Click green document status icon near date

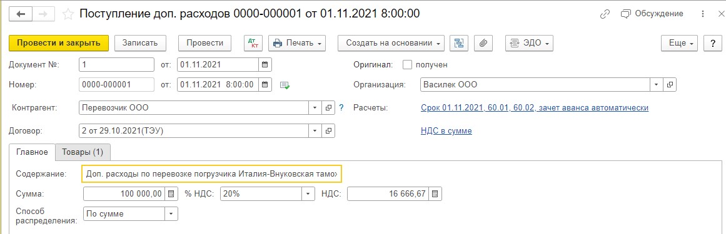285,85
